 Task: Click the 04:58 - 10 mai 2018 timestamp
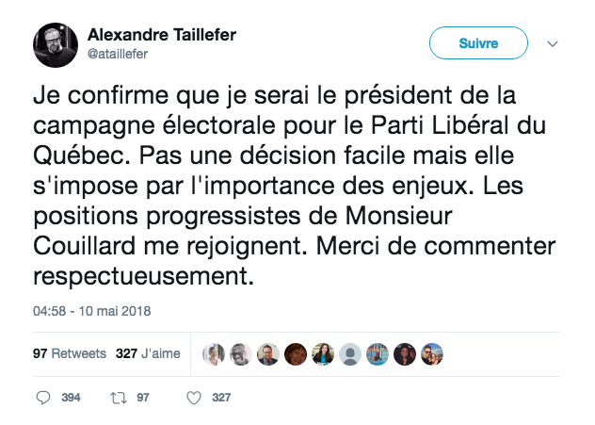point(92,310)
